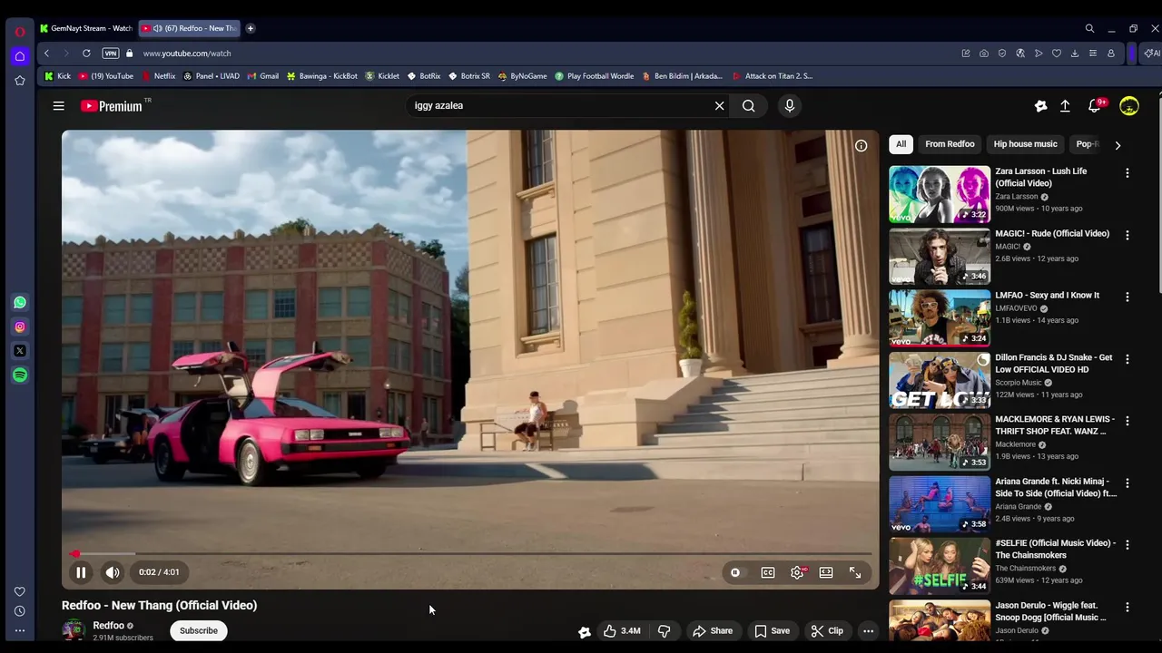Mute the video volume

click(113, 572)
